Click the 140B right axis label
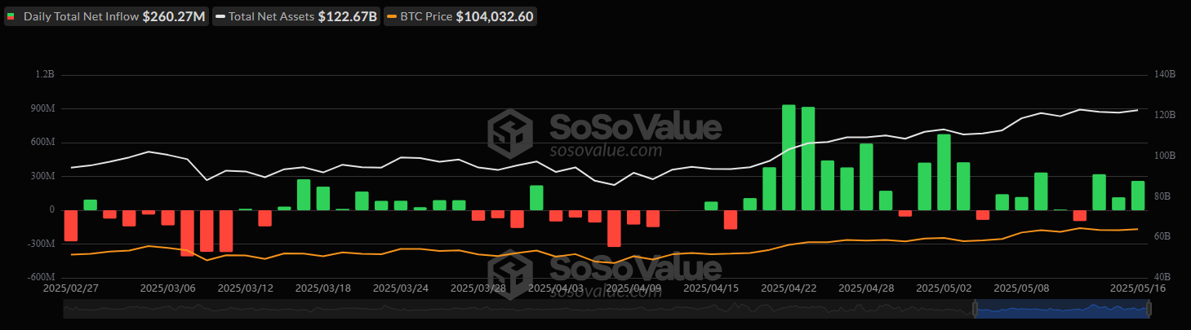The height and width of the screenshot is (330, 1191). (1164, 74)
